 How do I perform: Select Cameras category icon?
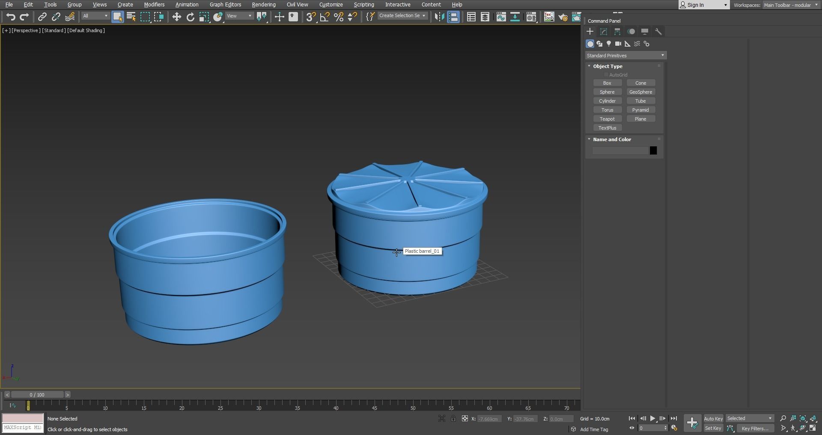coord(618,44)
